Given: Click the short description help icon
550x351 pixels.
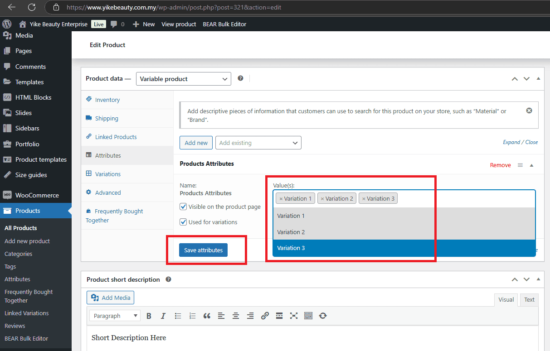Looking at the screenshot, I should [168, 279].
